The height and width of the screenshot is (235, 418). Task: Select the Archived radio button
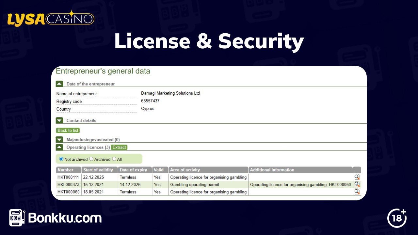pyautogui.click(x=91, y=159)
